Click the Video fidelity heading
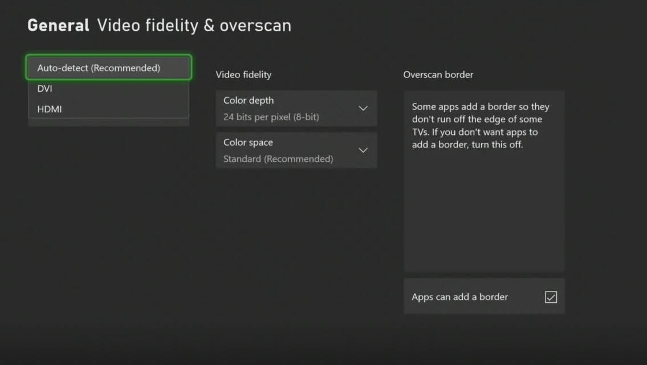This screenshot has height=365, width=647. tap(243, 75)
